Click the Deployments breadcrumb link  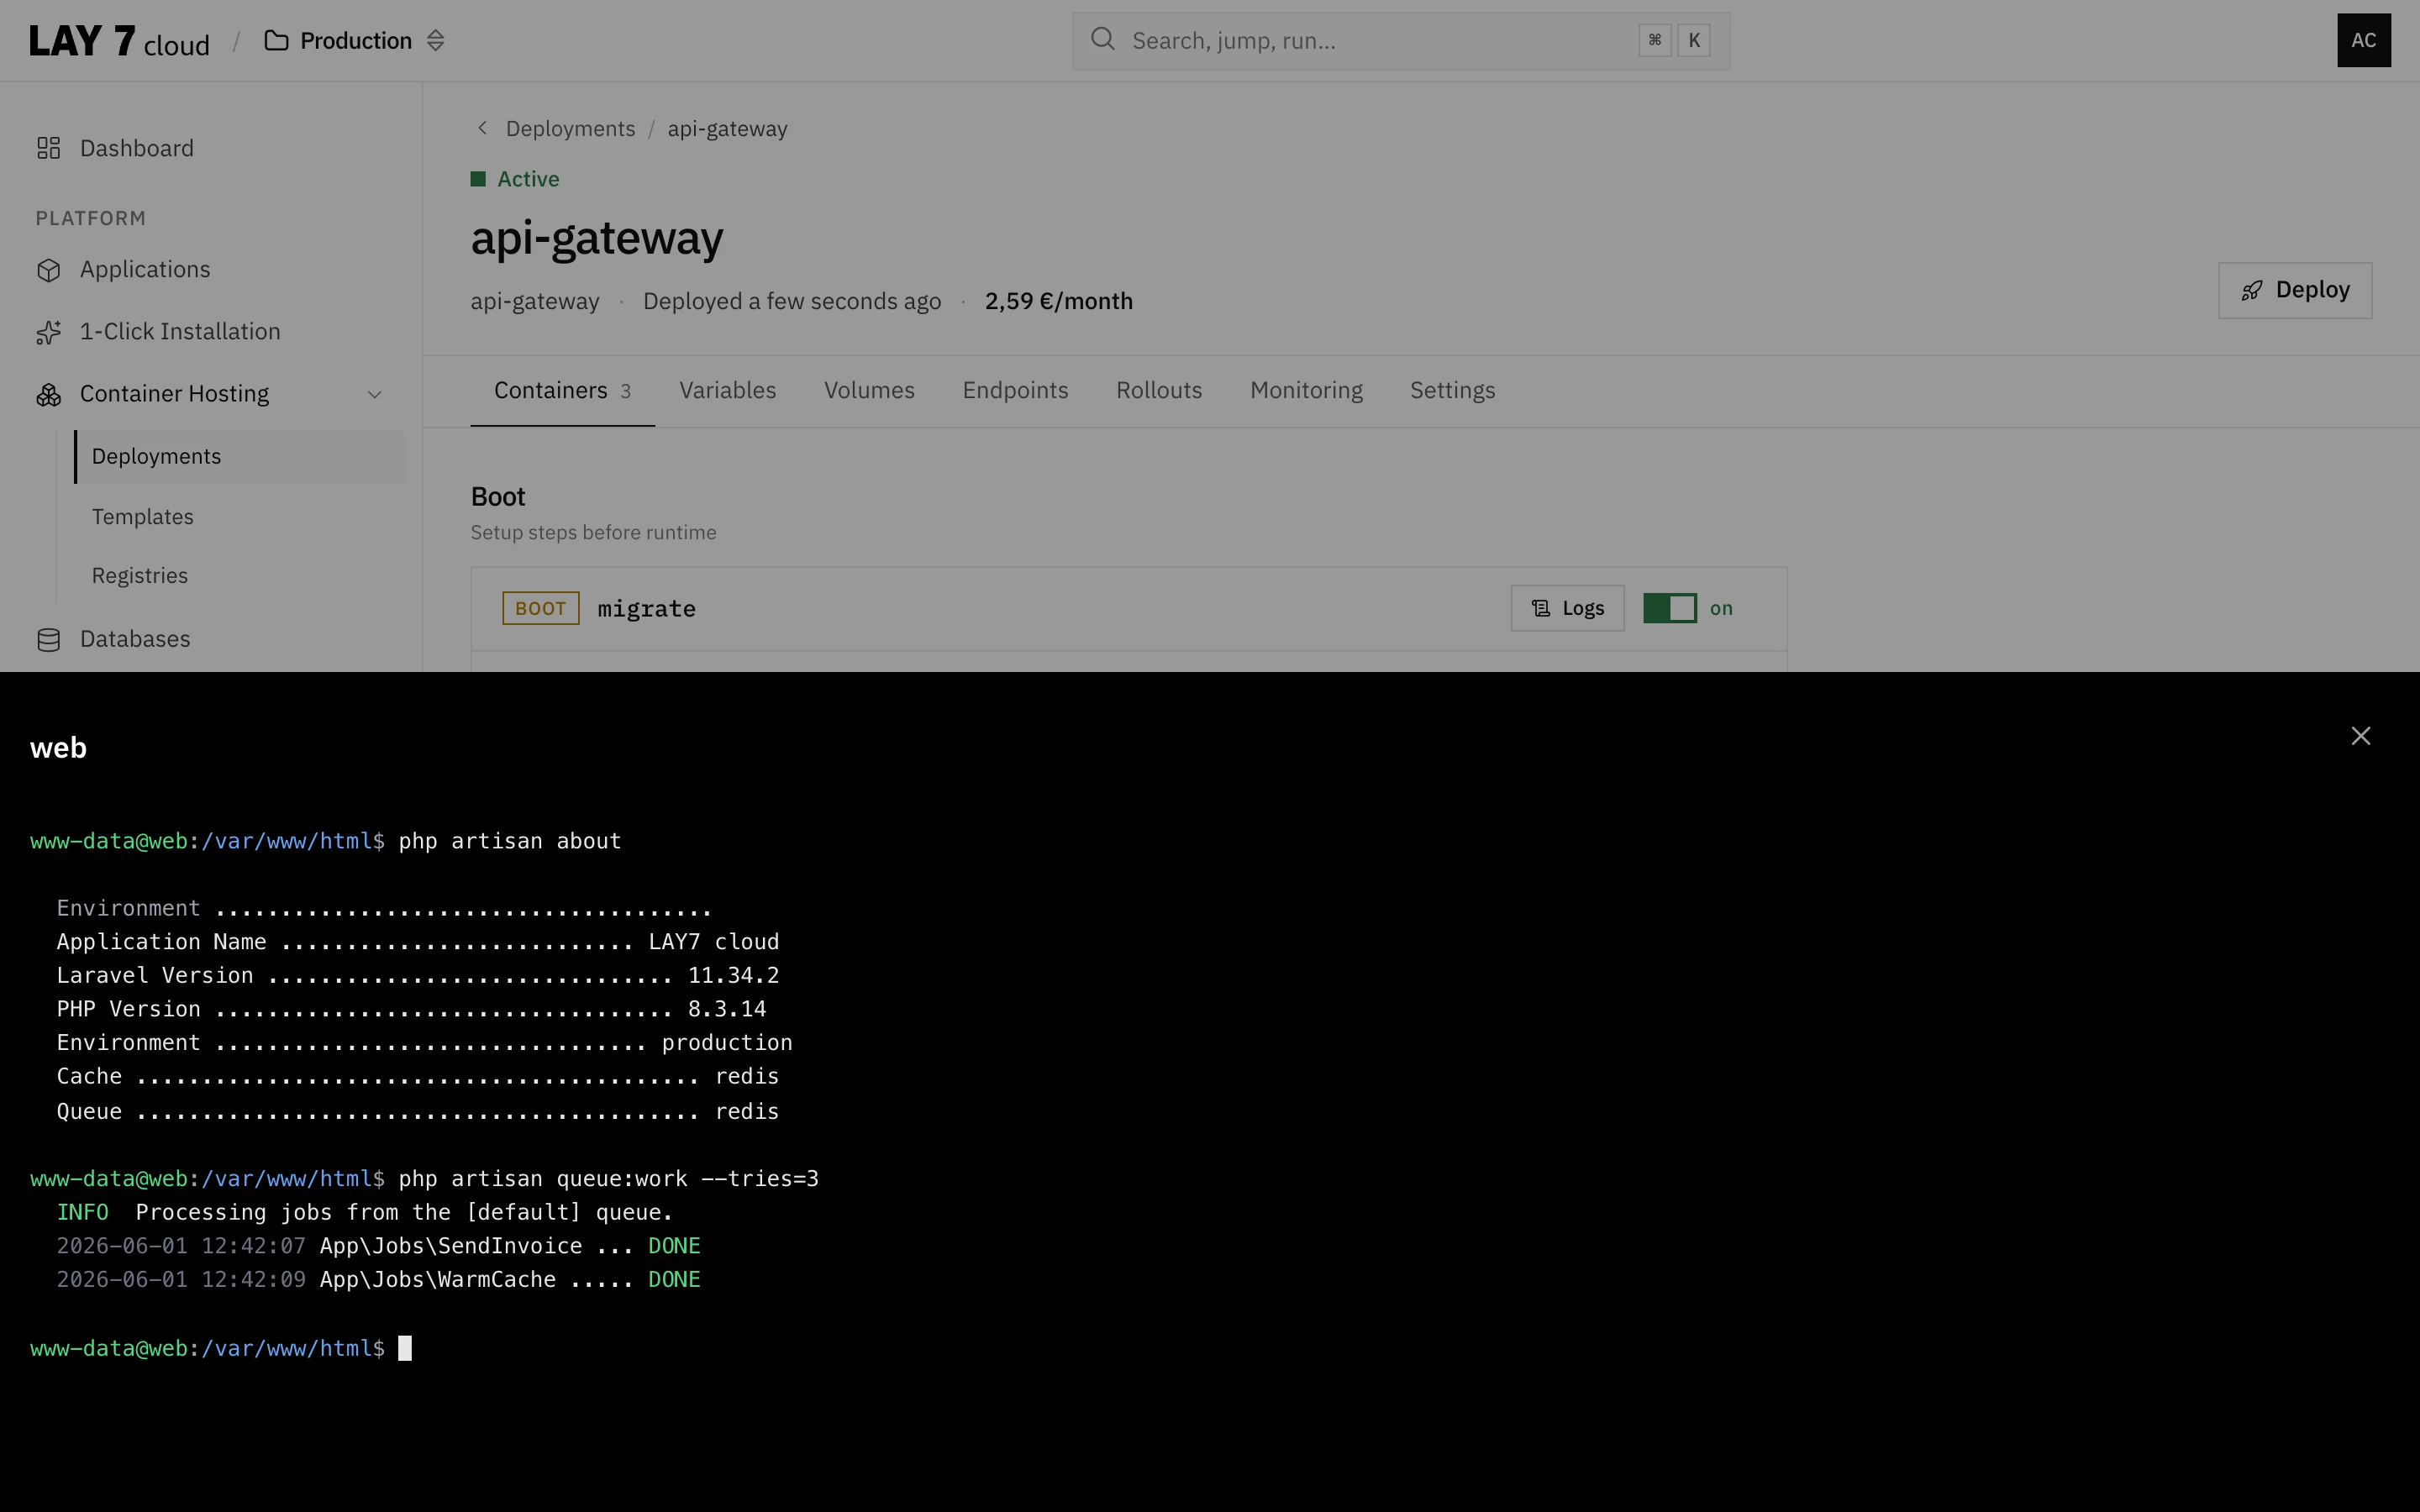[x=570, y=129]
